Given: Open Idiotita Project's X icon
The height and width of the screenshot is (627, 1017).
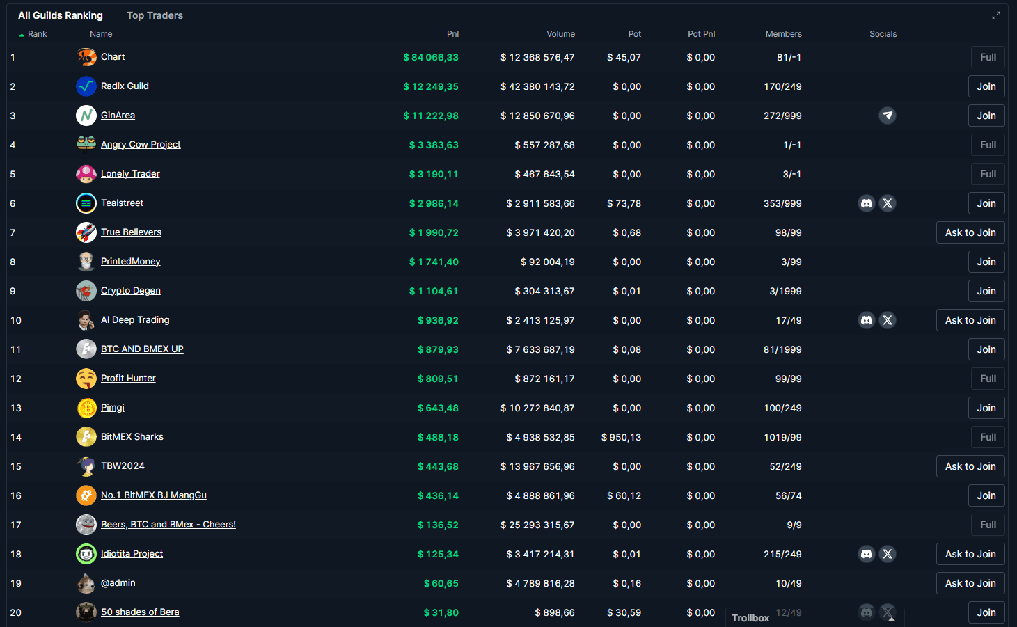Looking at the screenshot, I should coord(888,554).
